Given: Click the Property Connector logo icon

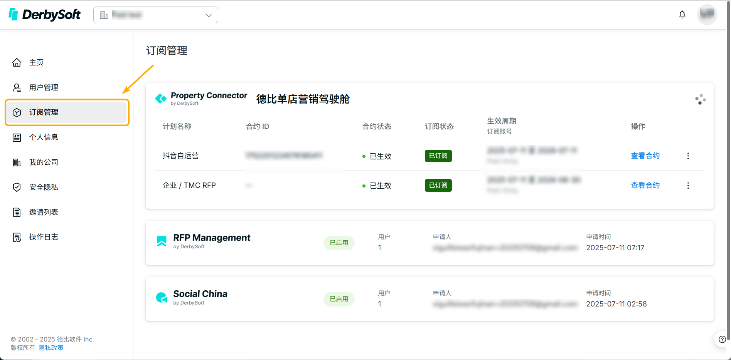Looking at the screenshot, I should 161,99.
